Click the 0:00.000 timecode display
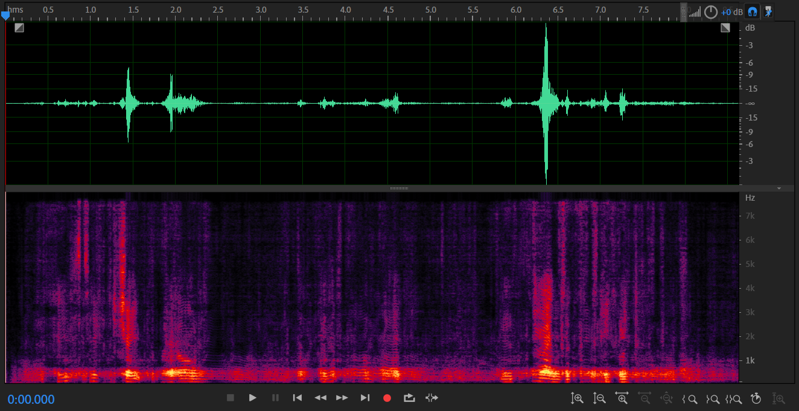This screenshot has height=411, width=799. pyautogui.click(x=31, y=399)
